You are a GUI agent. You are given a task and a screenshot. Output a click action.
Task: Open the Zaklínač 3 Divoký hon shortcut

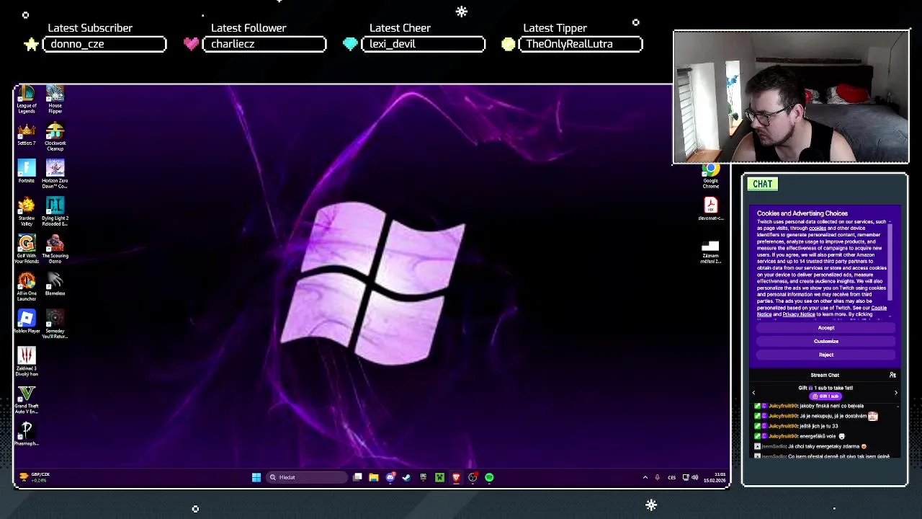coord(27,362)
